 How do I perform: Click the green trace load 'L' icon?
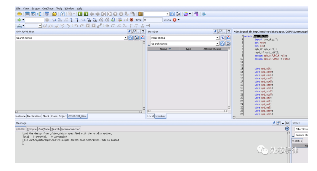pyautogui.click(x=80, y=14)
